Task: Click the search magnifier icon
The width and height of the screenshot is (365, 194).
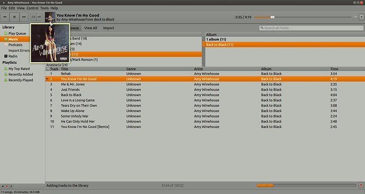Action: coord(262,28)
